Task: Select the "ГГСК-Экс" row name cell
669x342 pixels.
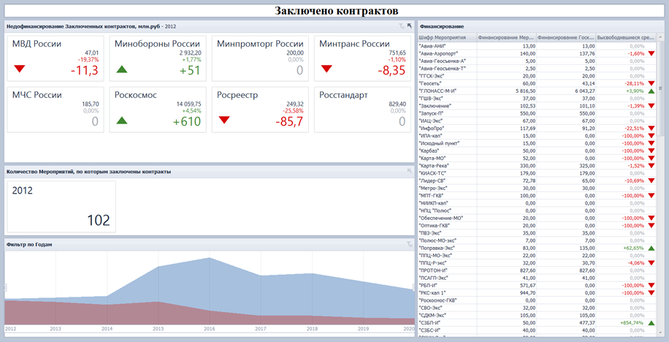Action: (x=447, y=75)
